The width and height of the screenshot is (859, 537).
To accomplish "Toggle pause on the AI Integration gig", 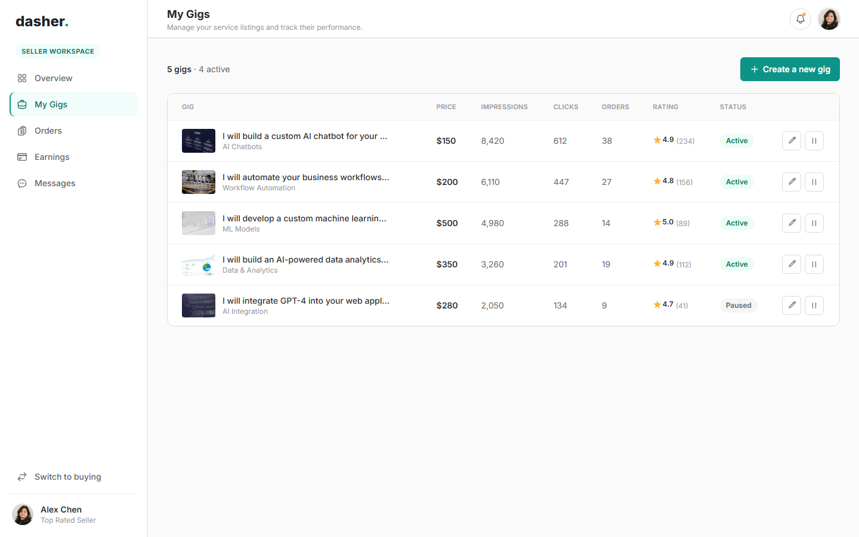I will (x=814, y=305).
